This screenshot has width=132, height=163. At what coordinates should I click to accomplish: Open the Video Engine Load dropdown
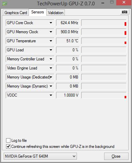(x=51, y=68)
